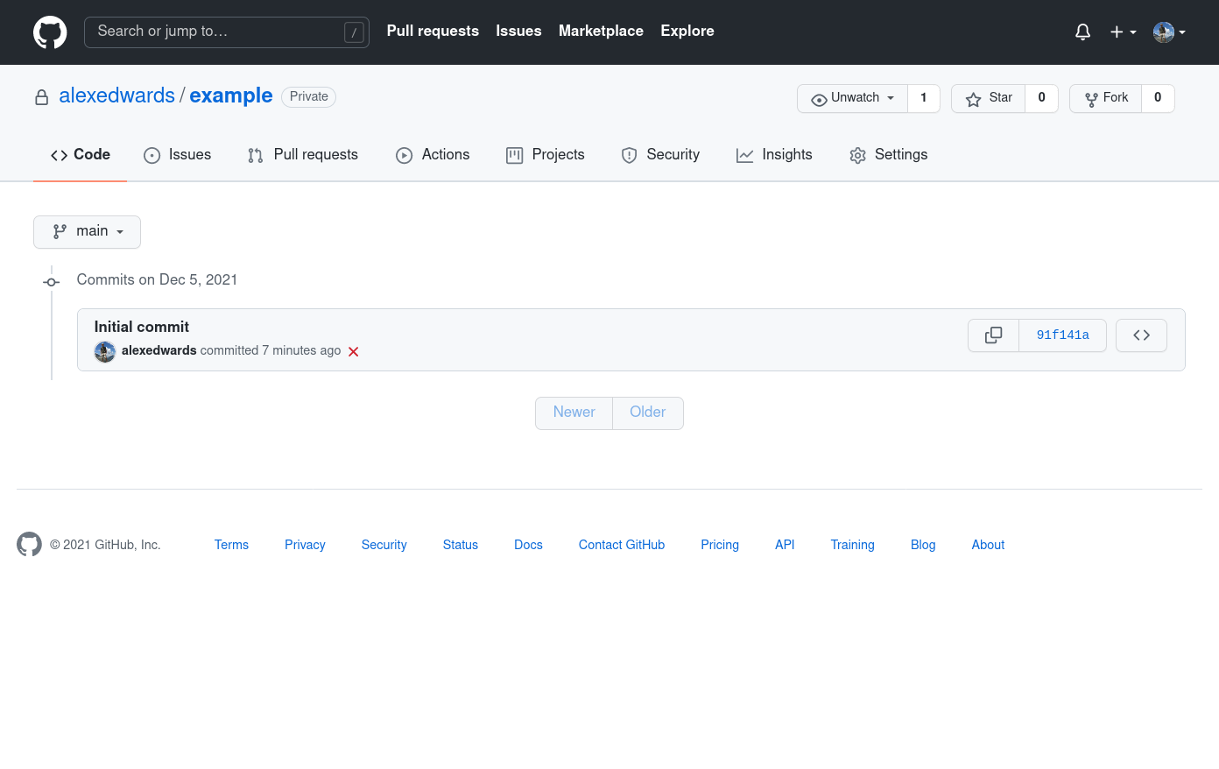
Task: Click the watchers count 1
Action: pyautogui.click(x=924, y=98)
